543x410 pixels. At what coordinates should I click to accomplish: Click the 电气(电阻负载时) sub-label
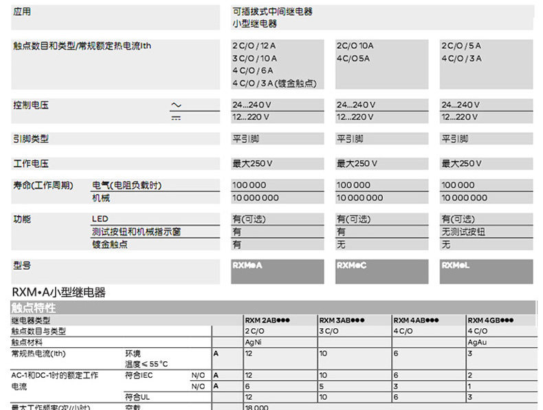(126, 186)
